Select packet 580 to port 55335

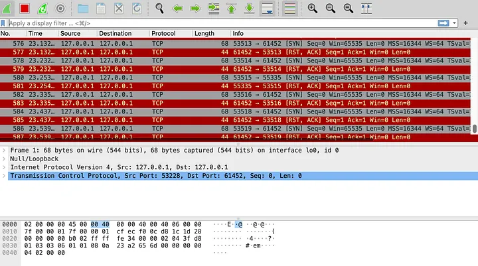(235, 78)
